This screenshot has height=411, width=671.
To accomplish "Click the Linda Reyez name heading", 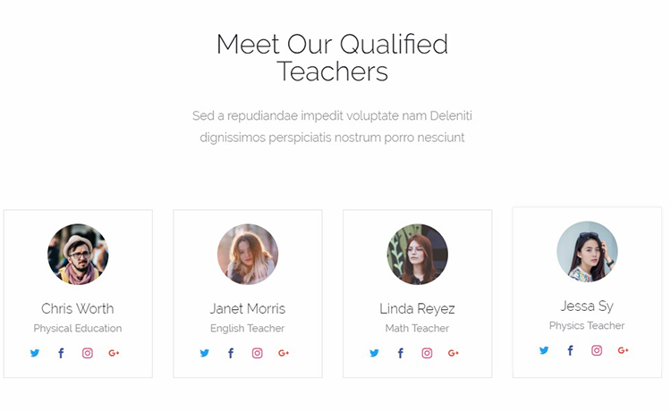I will click(417, 308).
